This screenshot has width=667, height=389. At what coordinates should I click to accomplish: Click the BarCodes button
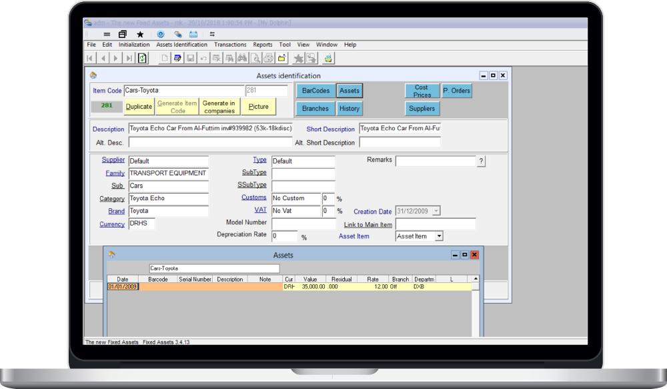coord(315,91)
